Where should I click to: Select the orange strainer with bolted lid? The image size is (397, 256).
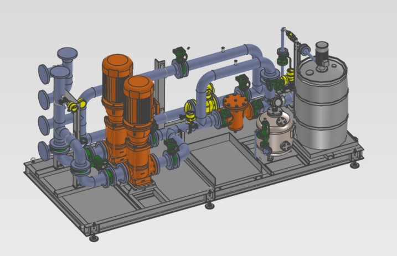pyautogui.click(x=234, y=109)
